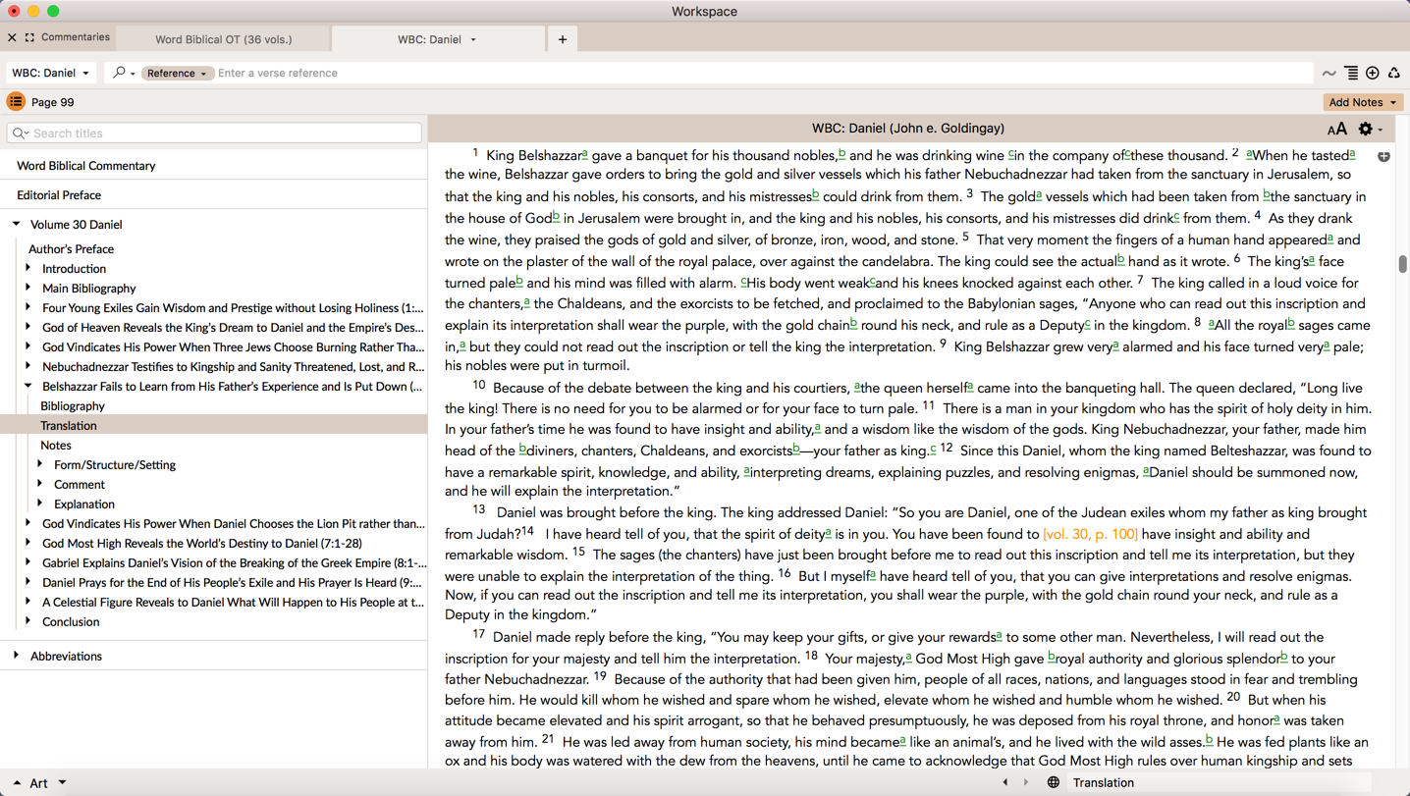Open Gabriel Explains Daniel's Vision chapter
The image size is (1410, 796).
pos(234,563)
